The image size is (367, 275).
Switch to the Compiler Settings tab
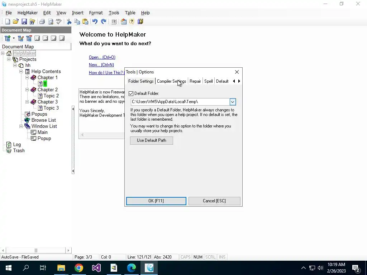coord(172,81)
